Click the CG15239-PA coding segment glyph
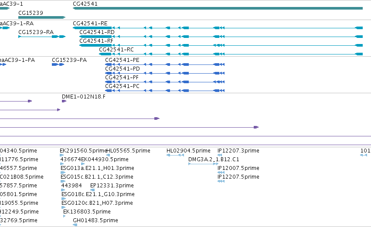This screenshot has height=227, width=371. (58, 64)
